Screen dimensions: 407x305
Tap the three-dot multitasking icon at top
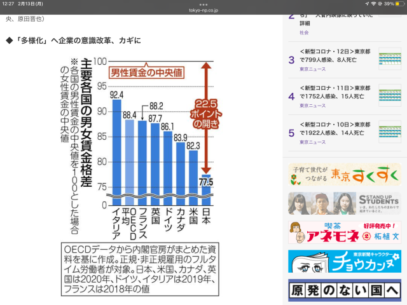(x=203, y=4)
